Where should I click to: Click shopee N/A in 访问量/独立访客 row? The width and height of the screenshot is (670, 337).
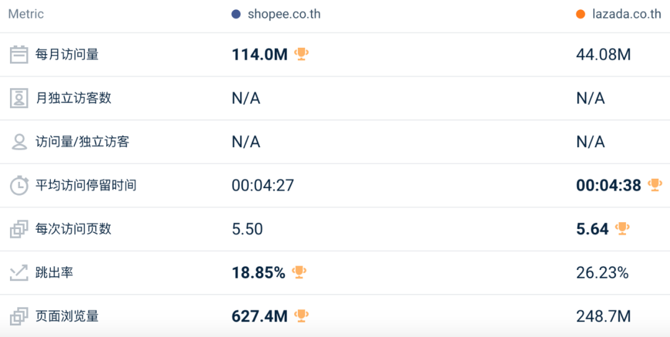246,142
